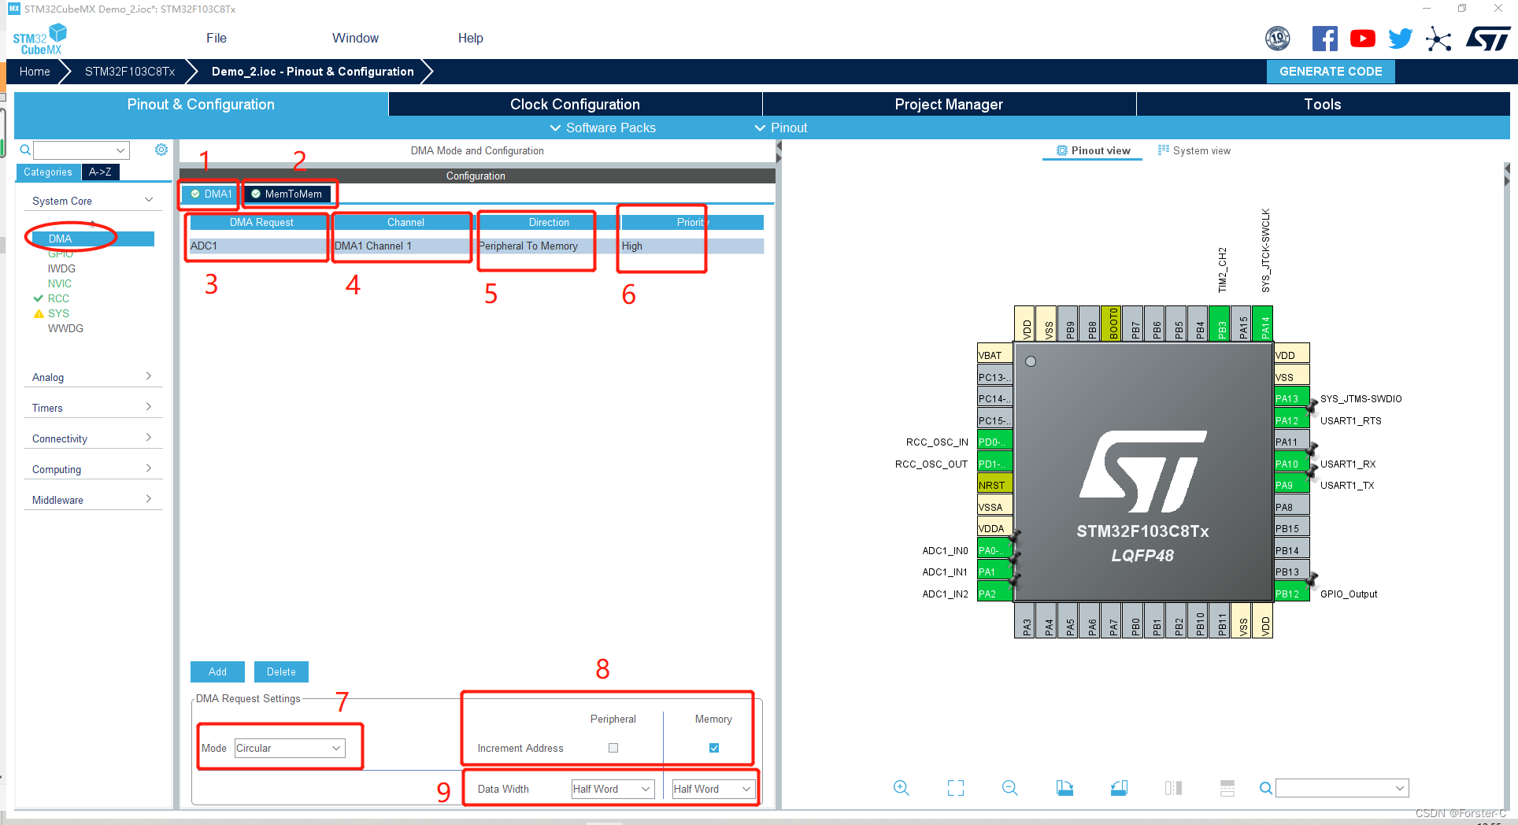Expand the Connectivity category
This screenshot has height=825, width=1518.
(x=92, y=438)
